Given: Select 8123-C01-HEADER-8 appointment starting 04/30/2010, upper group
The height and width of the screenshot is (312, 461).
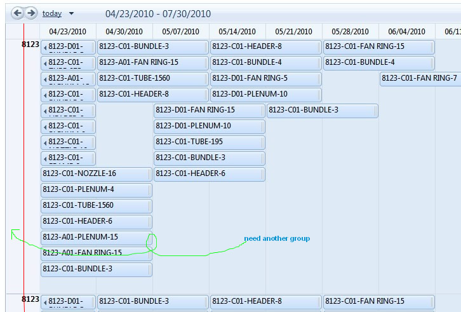Looking at the screenshot, I should (x=153, y=95).
